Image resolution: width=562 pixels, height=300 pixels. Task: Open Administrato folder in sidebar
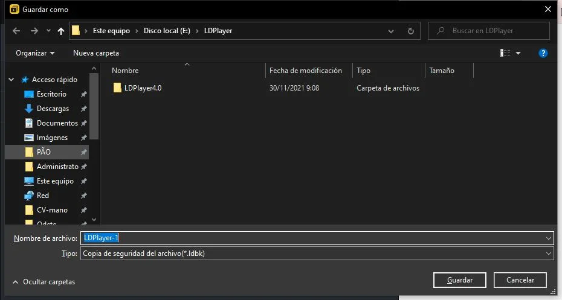[x=57, y=167]
